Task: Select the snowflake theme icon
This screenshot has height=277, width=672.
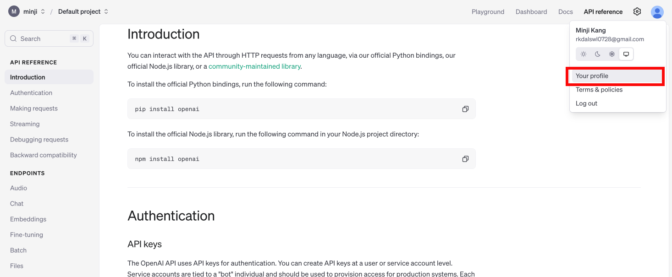Action: pyautogui.click(x=612, y=54)
